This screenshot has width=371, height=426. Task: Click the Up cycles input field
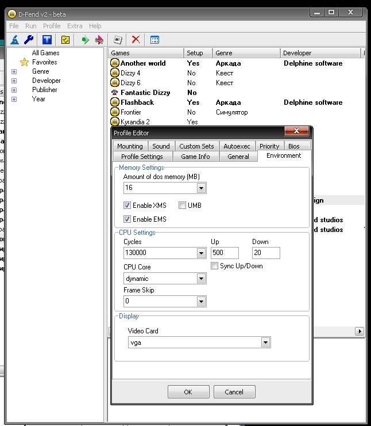(225, 253)
